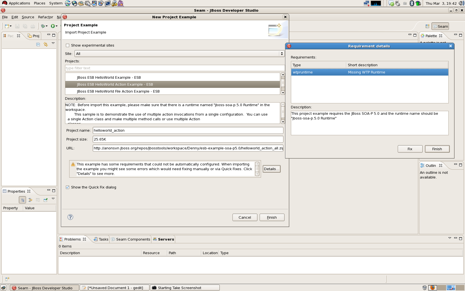The height and width of the screenshot is (291, 465).
Task: Select JBoss ESB HelloWorld File Action Example
Action: pyautogui.click(x=172, y=91)
